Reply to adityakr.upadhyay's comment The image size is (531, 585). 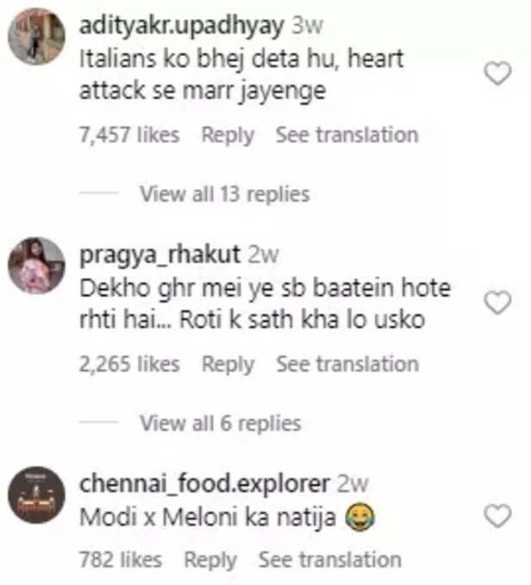click(x=228, y=135)
